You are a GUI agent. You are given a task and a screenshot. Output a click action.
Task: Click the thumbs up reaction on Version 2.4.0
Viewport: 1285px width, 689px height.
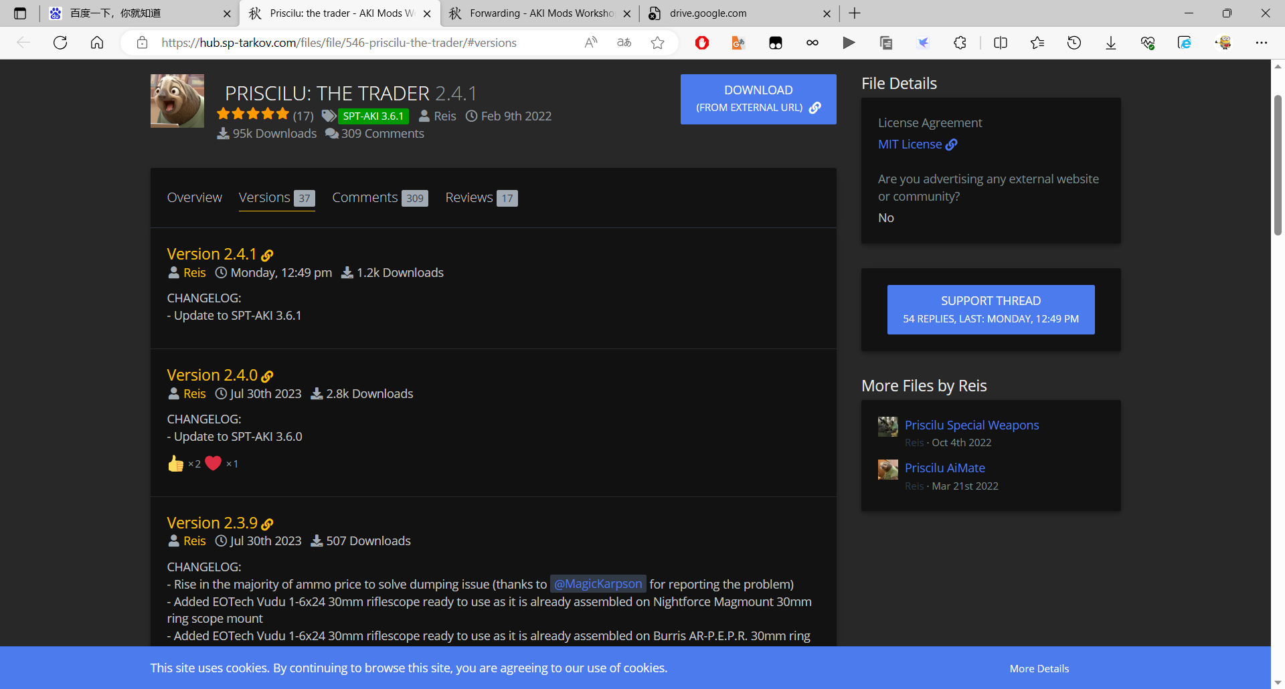[x=176, y=464]
